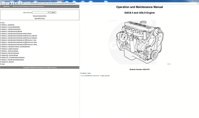Click the 'Bulletin Number 4021518' text

pyautogui.click(x=139, y=70)
